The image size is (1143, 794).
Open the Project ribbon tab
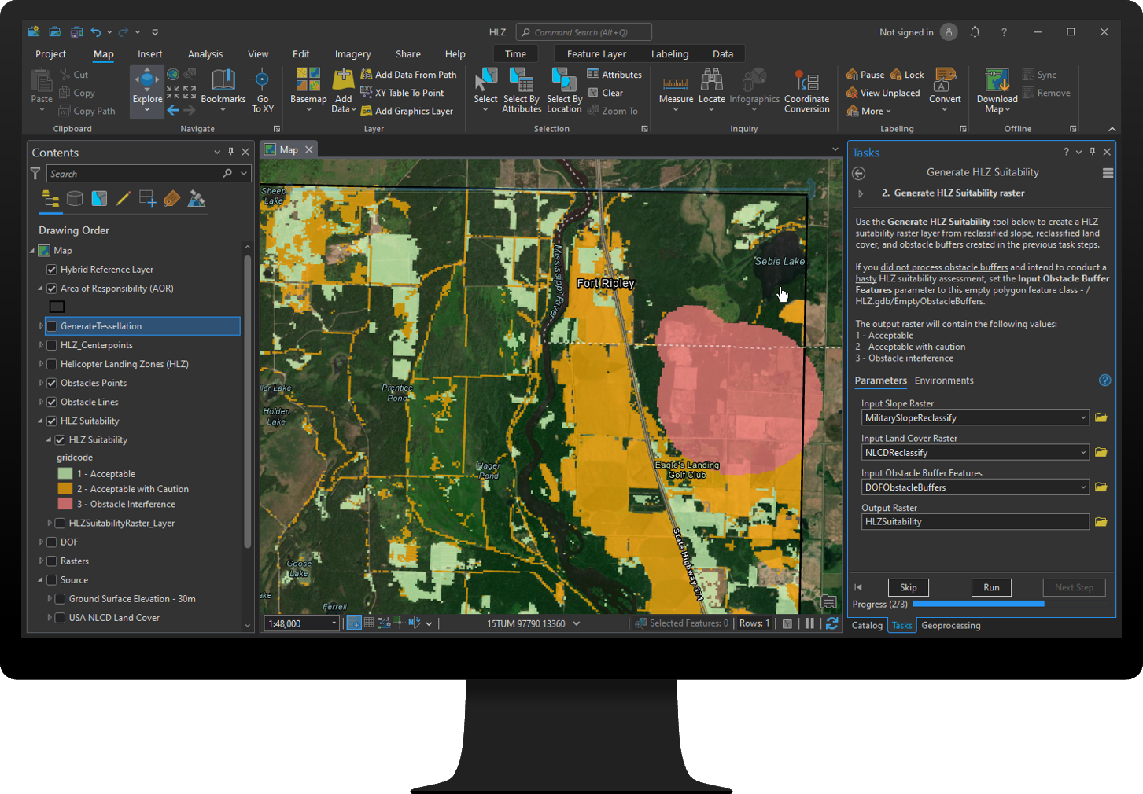pos(50,54)
